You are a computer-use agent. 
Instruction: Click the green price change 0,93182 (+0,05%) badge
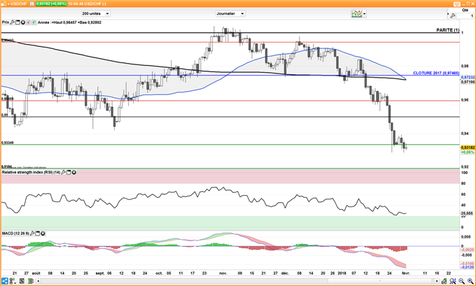point(51,4)
